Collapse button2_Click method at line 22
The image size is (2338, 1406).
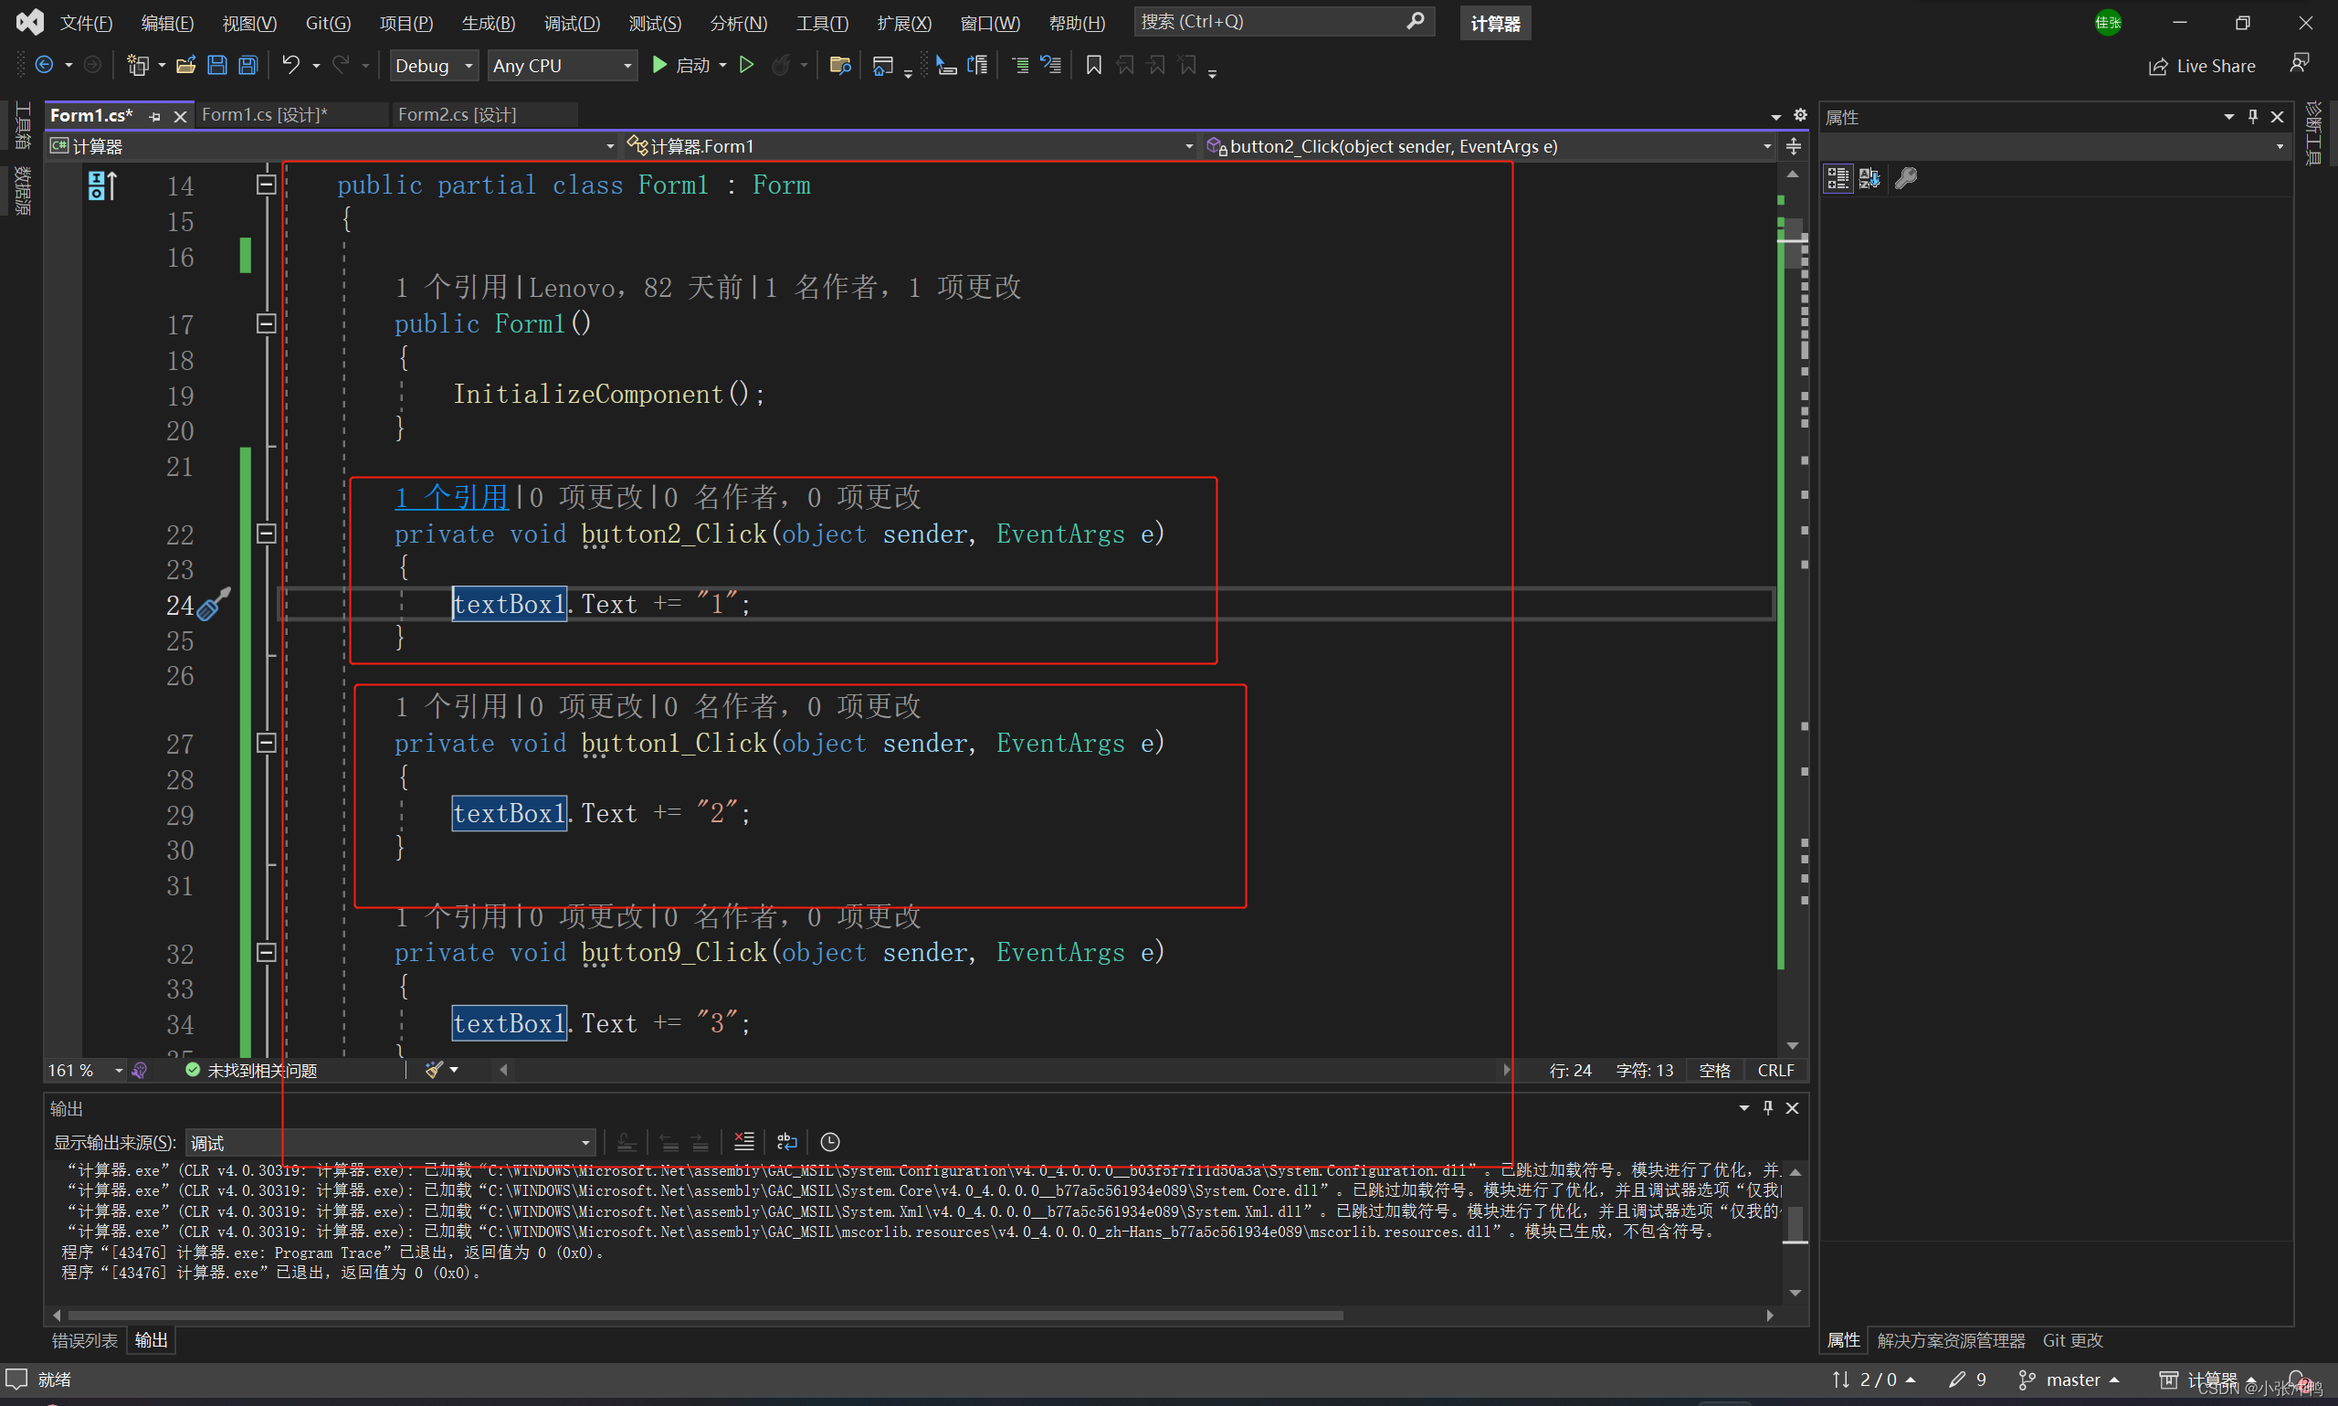coord(266,534)
